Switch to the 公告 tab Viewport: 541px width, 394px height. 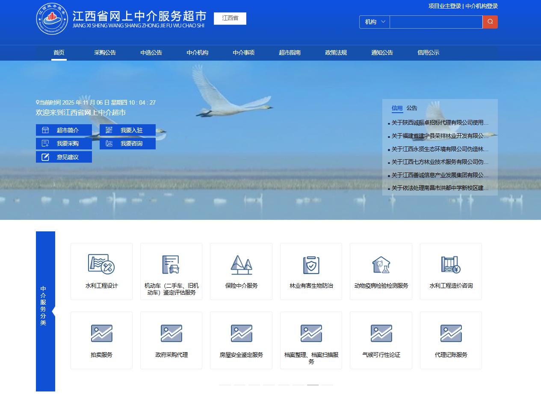pos(412,108)
